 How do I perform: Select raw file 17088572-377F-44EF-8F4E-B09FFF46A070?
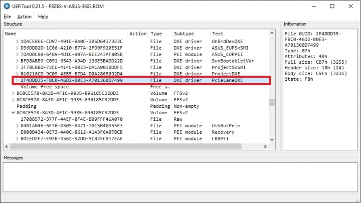pos(72,119)
